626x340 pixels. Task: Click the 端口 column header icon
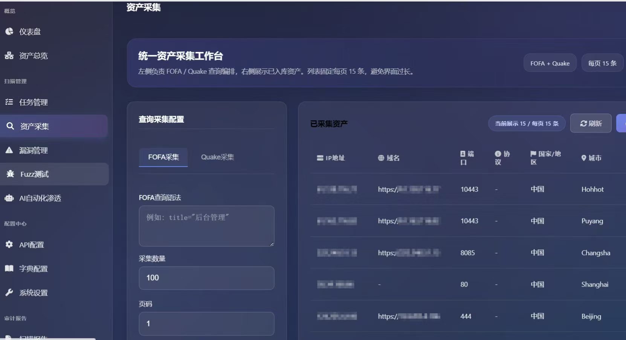pyautogui.click(x=463, y=154)
